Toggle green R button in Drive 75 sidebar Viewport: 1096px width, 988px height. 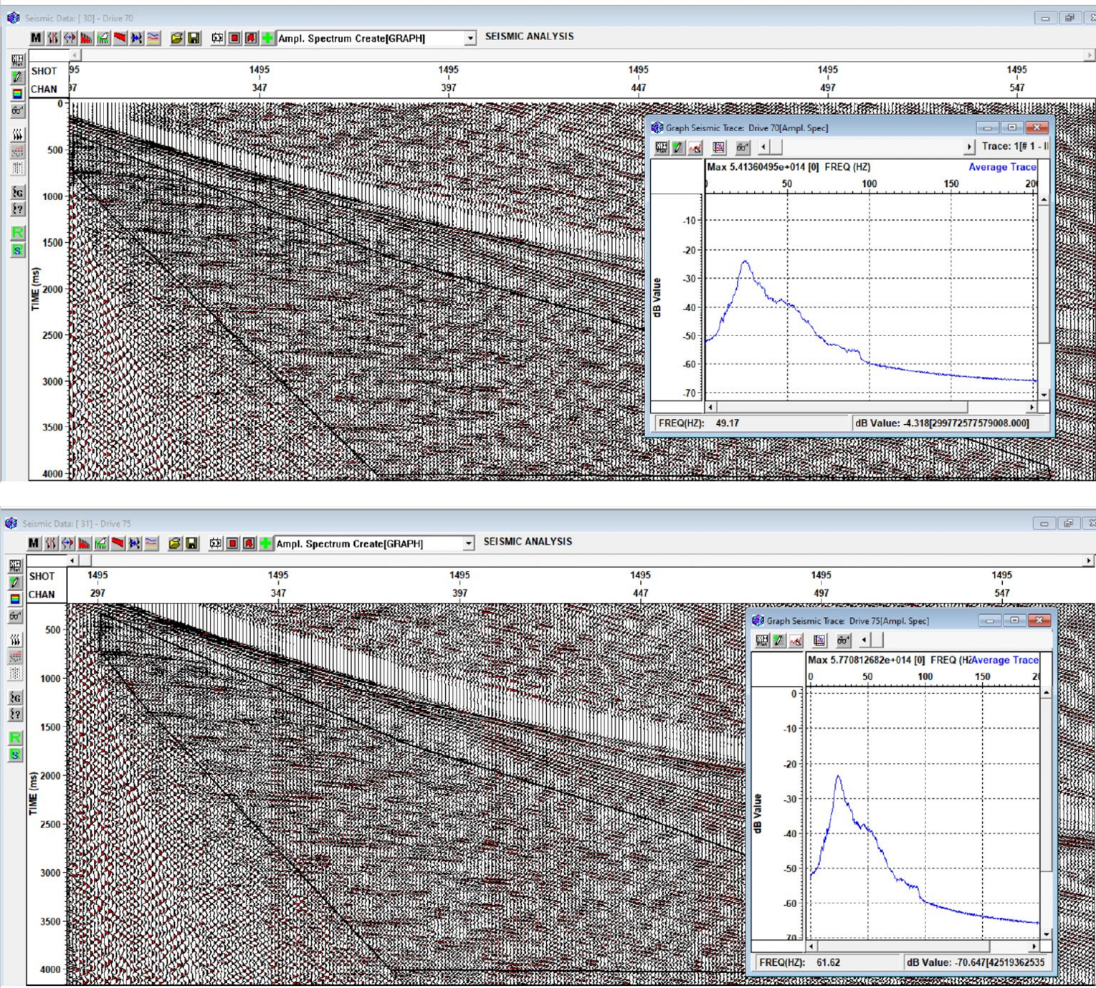pyautogui.click(x=16, y=738)
